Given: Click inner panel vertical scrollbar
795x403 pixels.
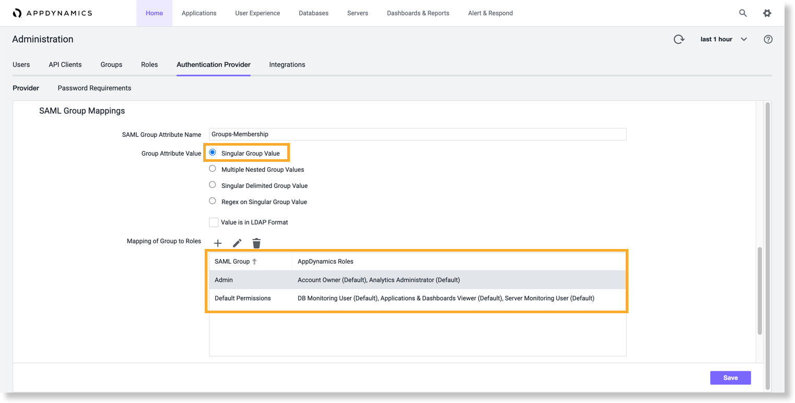Looking at the screenshot, I should click(x=760, y=291).
